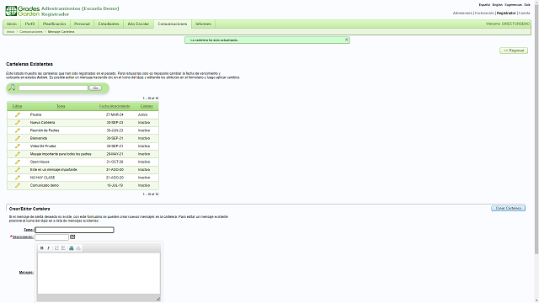Open the Inicio tab
Screen dimensions: 539x303
12,24
